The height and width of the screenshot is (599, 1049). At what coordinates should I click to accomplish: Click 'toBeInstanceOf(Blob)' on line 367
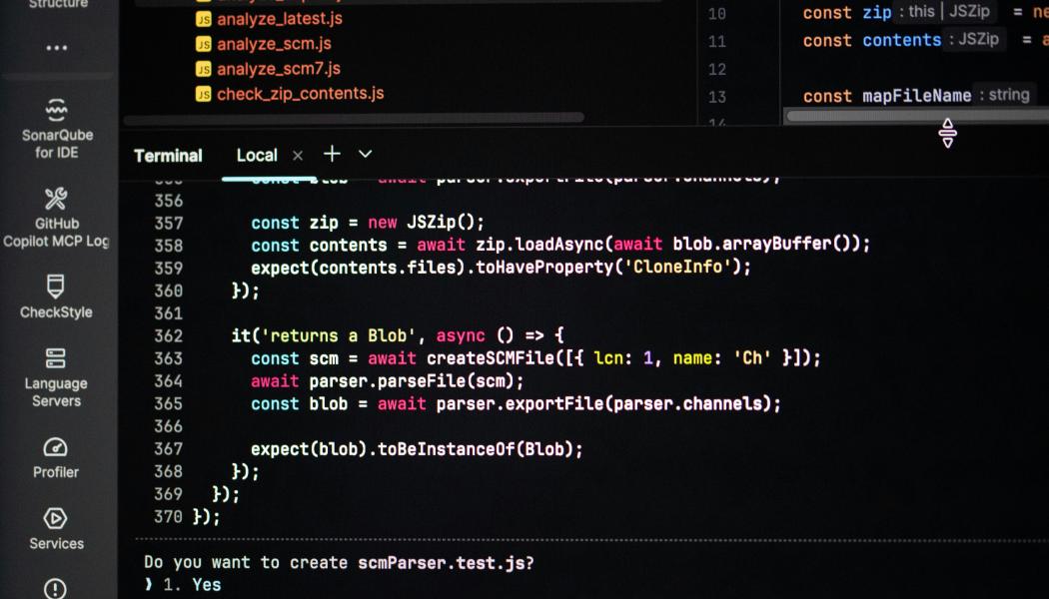coord(476,448)
